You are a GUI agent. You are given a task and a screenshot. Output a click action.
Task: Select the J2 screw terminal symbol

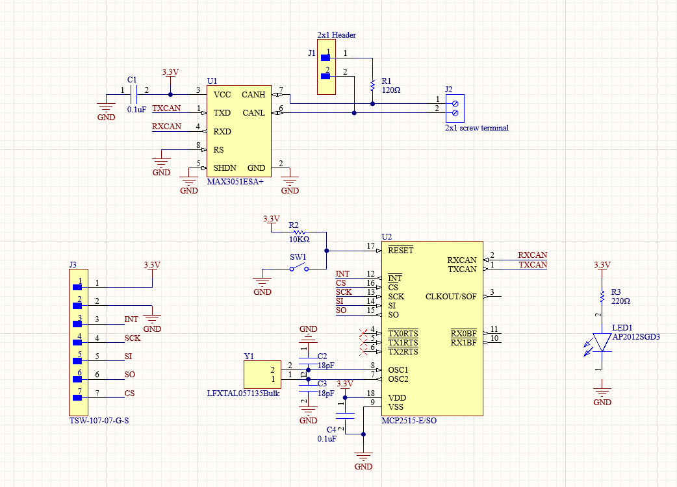(x=455, y=108)
